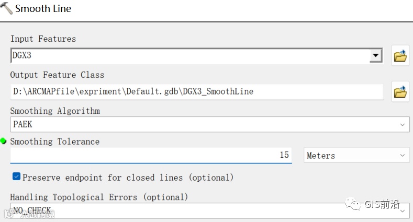413x222 pixels.
Task: Browse for Input Features using folder icon
Action: [x=400, y=56]
